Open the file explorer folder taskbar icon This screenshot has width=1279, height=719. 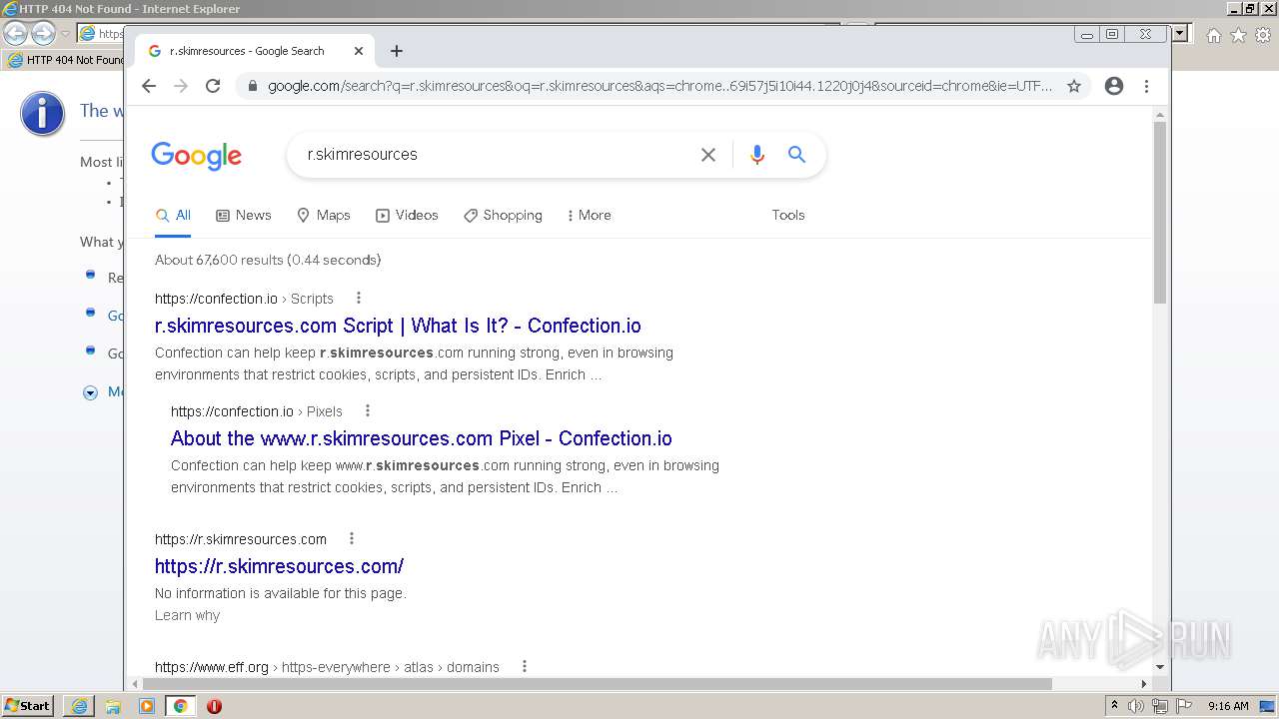[x=113, y=706]
